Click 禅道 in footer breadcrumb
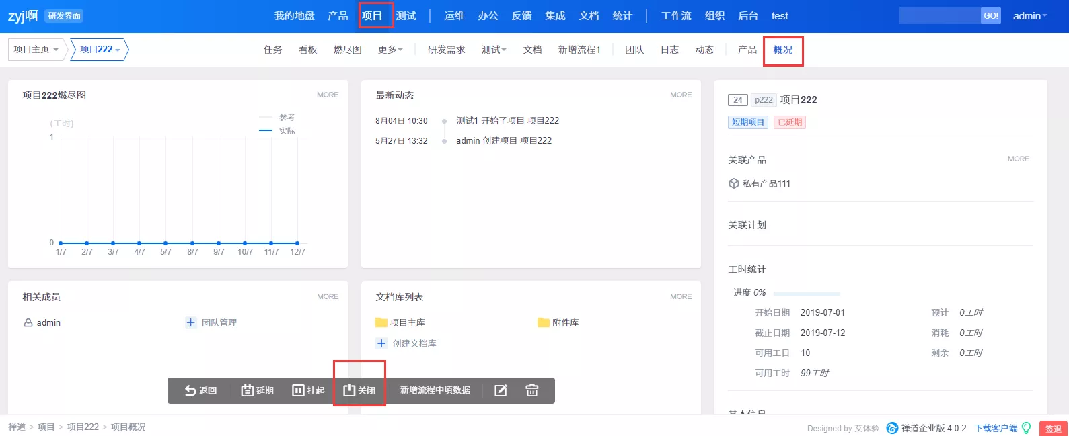Viewport: 1069px width, 436px height. 17,427
